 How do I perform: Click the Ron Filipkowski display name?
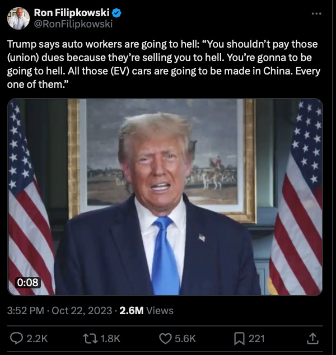72,12
